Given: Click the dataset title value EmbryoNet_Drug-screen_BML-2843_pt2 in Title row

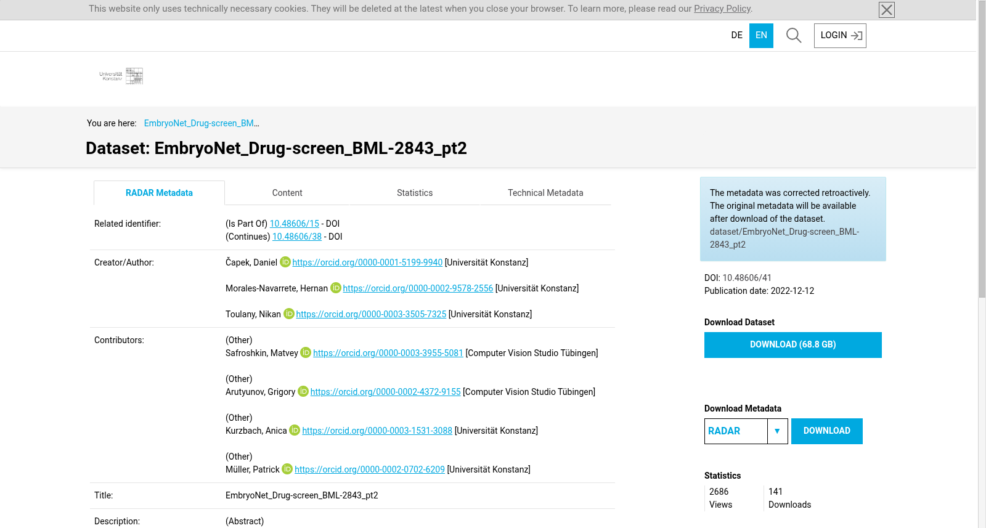Looking at the screenshot, I should (302, 495).
